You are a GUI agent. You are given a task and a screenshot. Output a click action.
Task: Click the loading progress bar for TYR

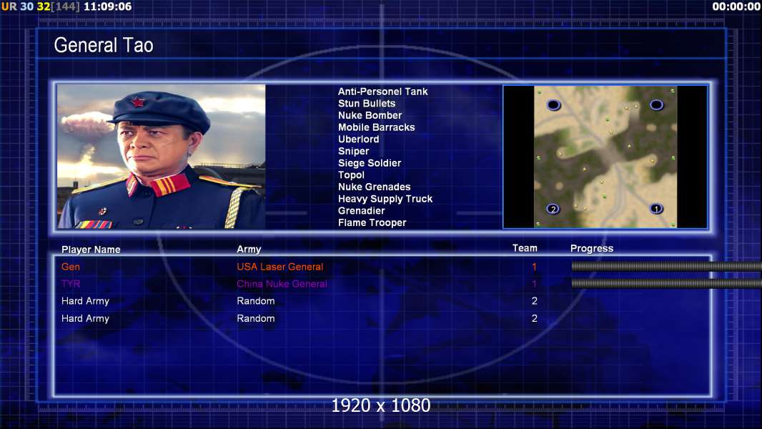coord(666,282)
